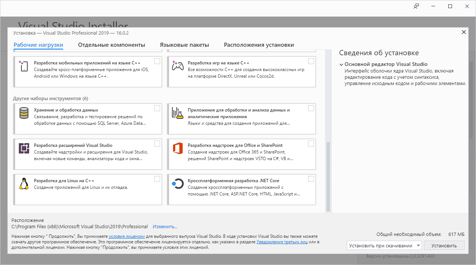Image resolution: width=476 pixels, height=265 pixels.
Task: Open the Языковые пакеты tab
Action: point(184,45)
